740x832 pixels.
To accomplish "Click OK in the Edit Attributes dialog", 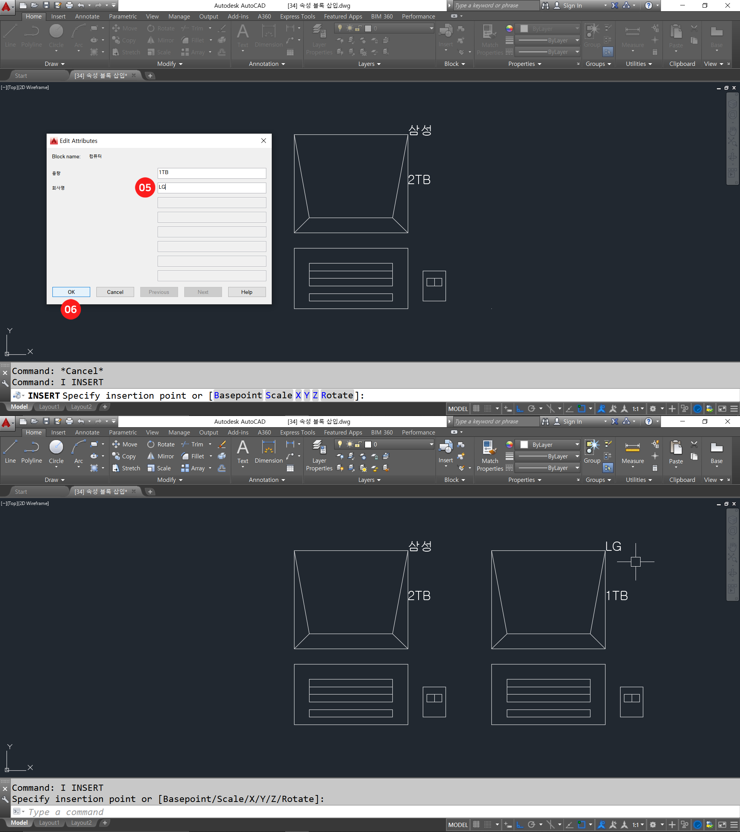I will pyautogui.click(x=71, y=292).
